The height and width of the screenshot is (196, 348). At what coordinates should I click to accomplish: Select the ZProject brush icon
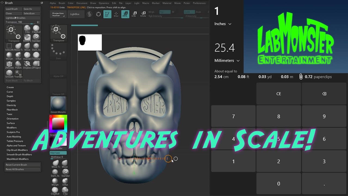pyautogui.click(x=36, y=65)
